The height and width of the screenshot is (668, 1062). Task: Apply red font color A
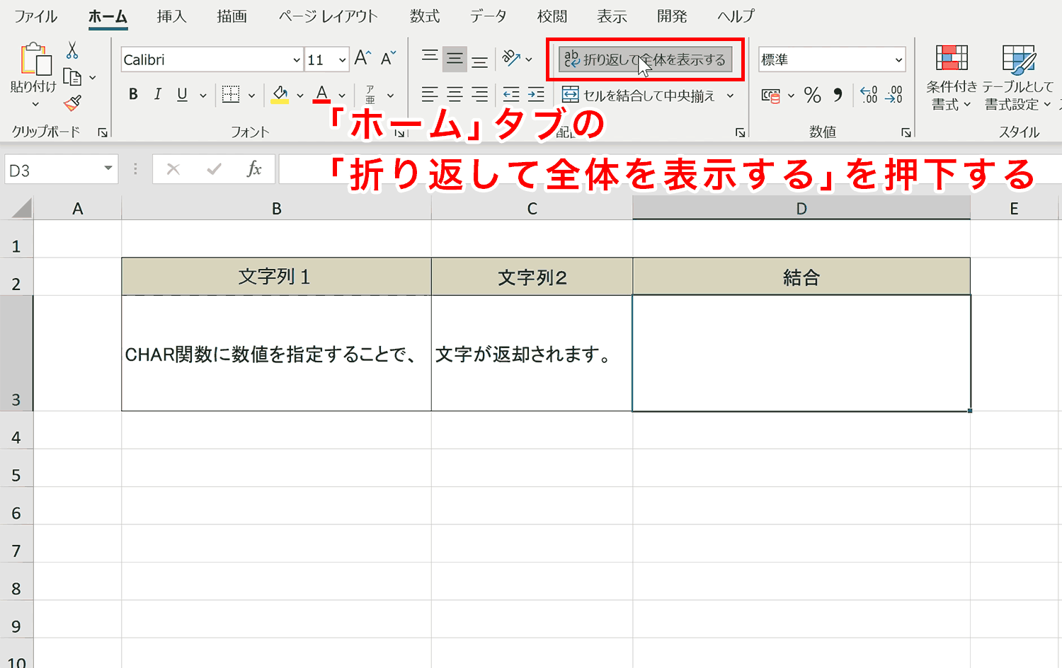(322, 95)
